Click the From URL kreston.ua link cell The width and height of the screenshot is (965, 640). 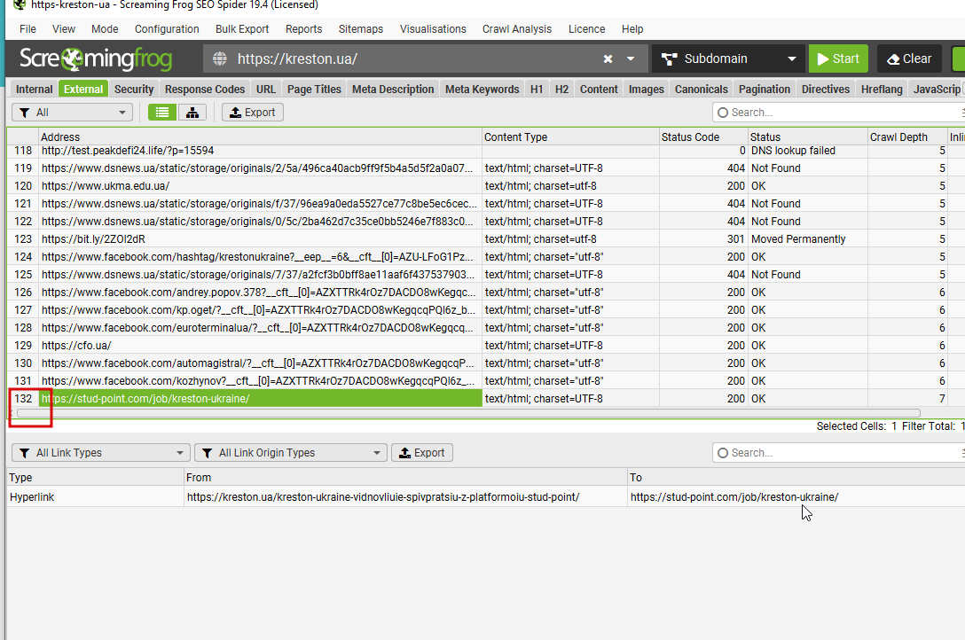405,496
